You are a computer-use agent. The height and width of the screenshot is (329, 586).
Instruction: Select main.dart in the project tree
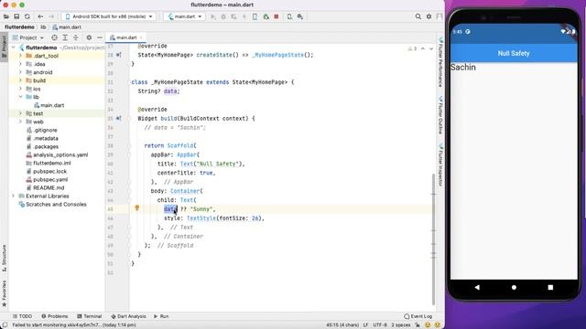pos(49,106)
